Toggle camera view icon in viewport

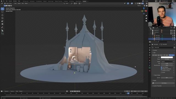click(146, 21)
